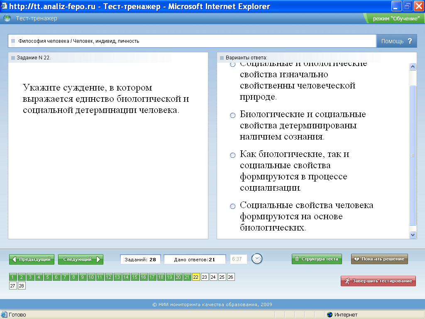Image resolution: width=425 pixels, height=319 pixels.
Task: Click the Задание N 22 heading
Action: pyautogui.click(x=34, y=57)
